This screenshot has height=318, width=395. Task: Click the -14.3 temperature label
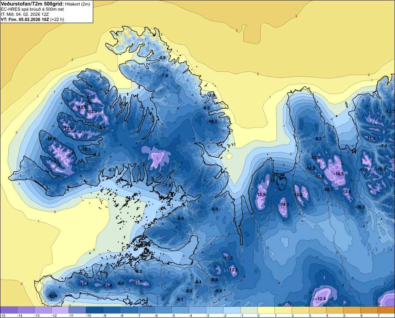(x=284, y=204)
